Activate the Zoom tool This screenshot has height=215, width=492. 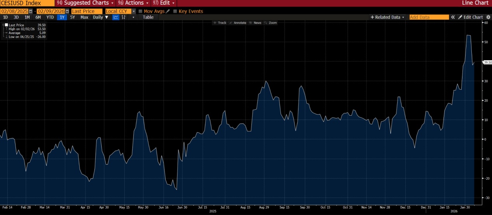(270, 23)
